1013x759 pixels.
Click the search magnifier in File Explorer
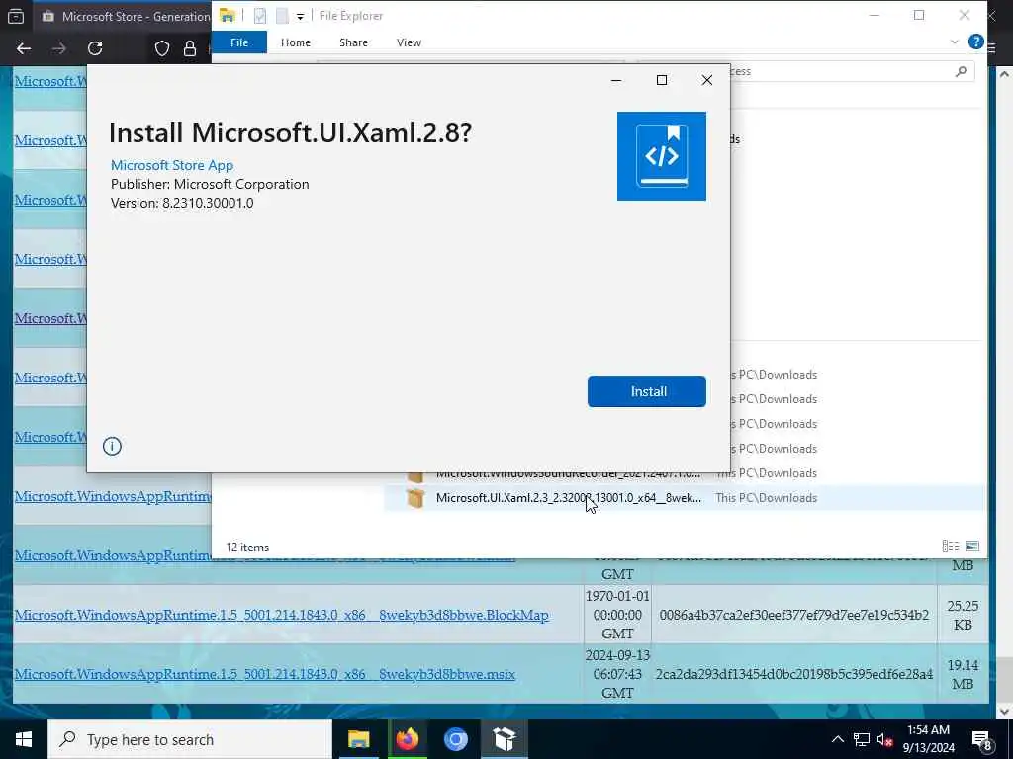coord(961,71)
